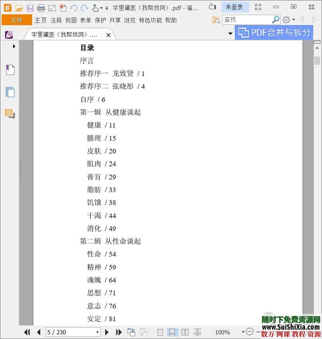Enable single page view mode
Image resolution: width=322 pixels, height=339 pixels.
(160, 332)
